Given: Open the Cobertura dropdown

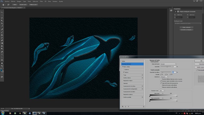Looking at the screenshot, I should click(x=165, y=77).
